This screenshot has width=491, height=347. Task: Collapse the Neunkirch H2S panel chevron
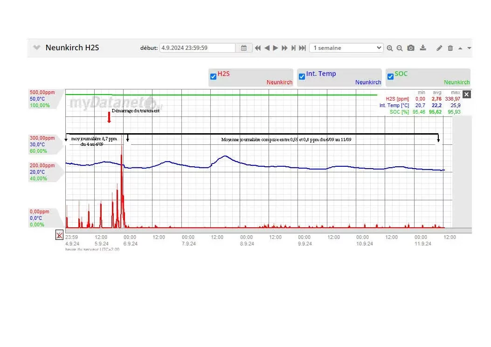(37, 48)
